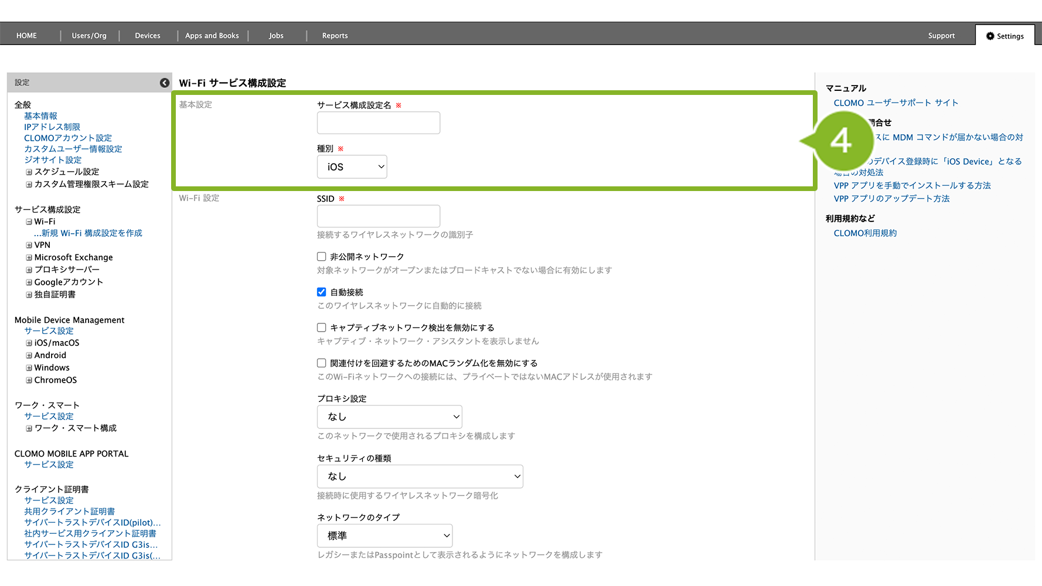Enable MACランダム化を無効にする checkbox
The height and width of the screenshot is (586, 1042).
pyautogui.click(x=322, y=363)
